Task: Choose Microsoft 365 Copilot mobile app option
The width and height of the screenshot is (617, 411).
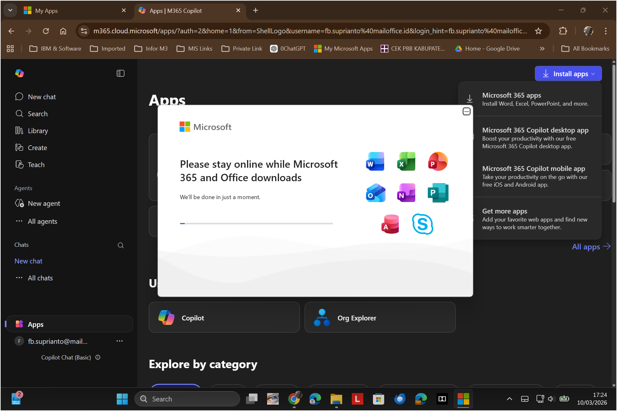Action: coord(530,176)
